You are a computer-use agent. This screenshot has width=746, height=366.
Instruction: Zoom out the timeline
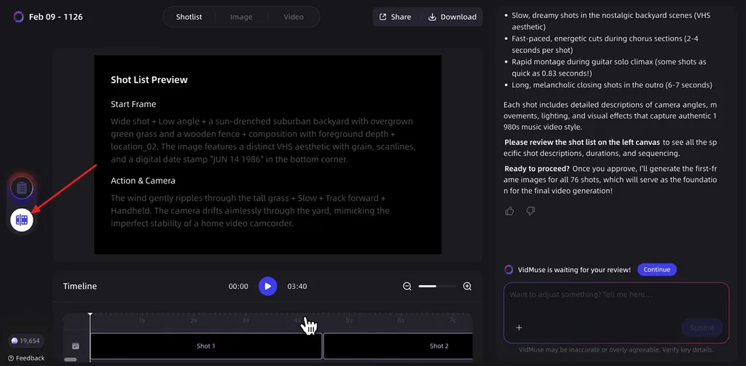pos(407,286)
